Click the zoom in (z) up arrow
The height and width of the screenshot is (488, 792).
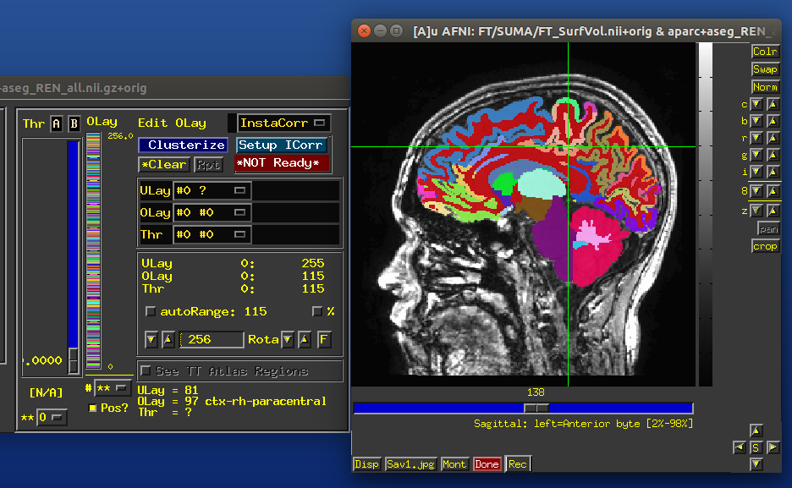coord(773,211)
